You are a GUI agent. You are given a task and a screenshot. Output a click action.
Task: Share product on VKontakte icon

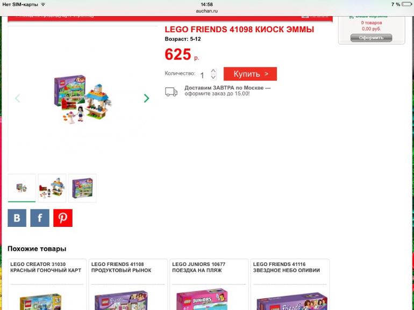pos(17,218)
